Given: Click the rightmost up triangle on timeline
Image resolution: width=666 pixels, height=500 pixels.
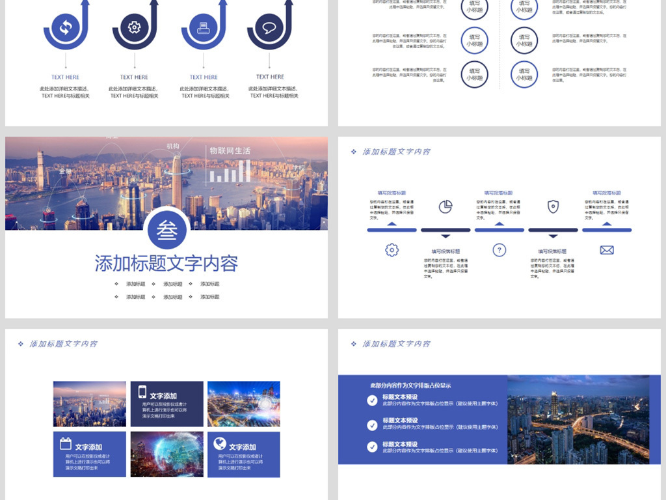Looking at the screenshot, I should click(607, 223).
